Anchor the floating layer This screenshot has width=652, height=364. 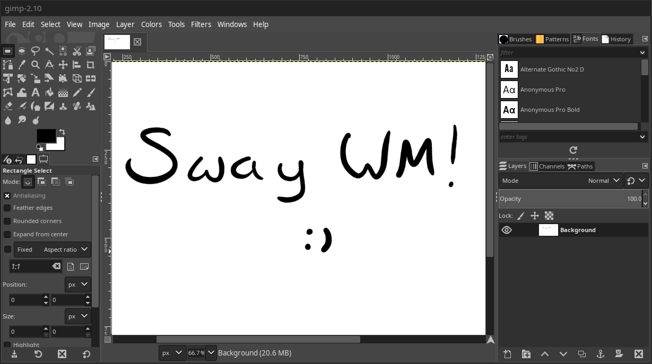pos(600,354)
